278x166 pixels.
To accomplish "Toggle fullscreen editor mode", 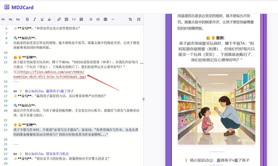I will point(139,19).
